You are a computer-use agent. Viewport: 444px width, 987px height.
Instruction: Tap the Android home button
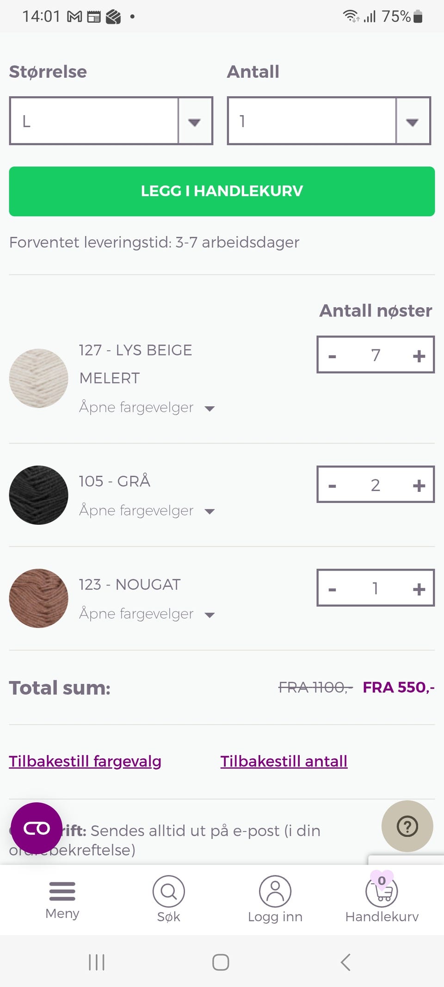coord(221,962)
